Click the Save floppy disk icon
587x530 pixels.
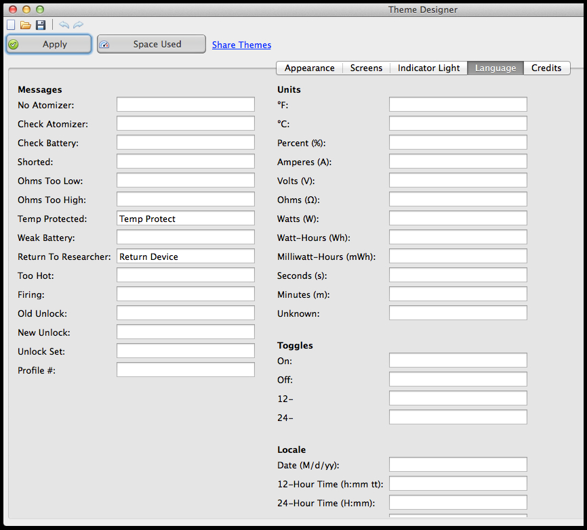pos(41,25)
